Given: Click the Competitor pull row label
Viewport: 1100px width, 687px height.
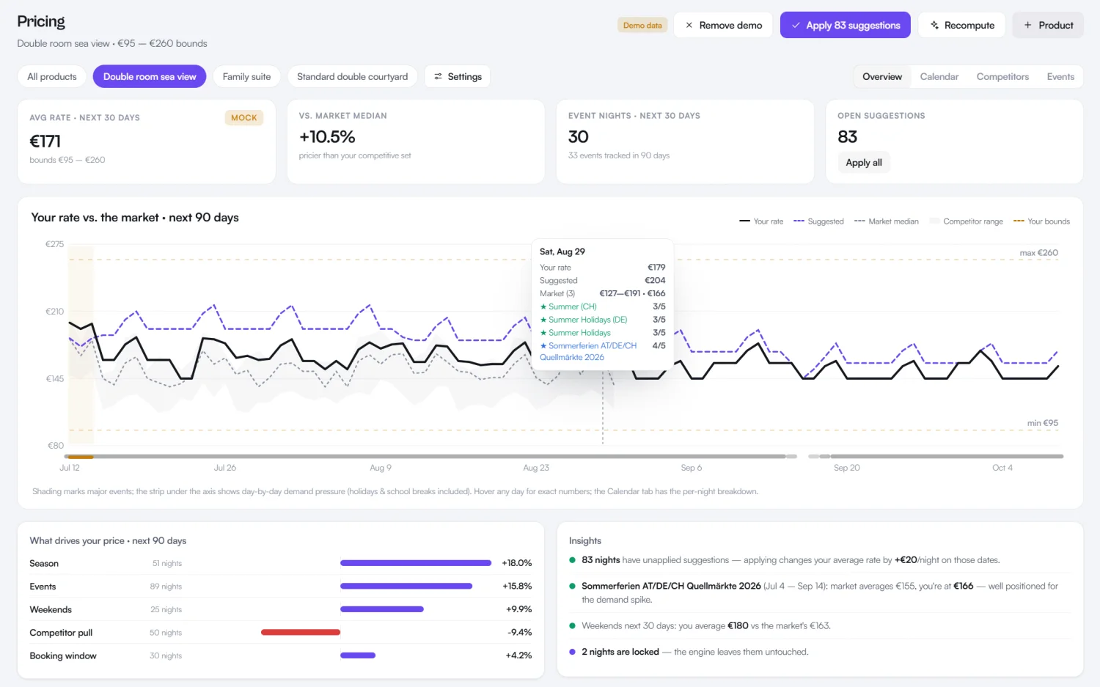Looking at the screenshot, I should coord(61,633).
